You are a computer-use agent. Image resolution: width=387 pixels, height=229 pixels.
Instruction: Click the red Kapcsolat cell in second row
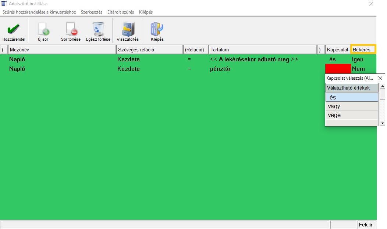[338, 69]
